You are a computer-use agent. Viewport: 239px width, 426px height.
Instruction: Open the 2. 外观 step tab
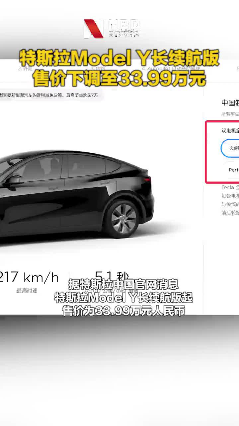tap(25, 69)
